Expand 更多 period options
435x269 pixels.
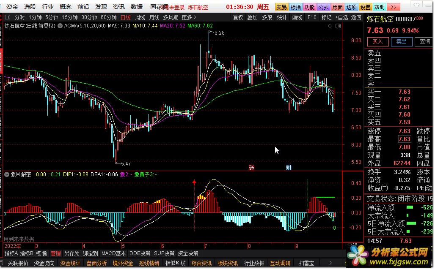point(189,17)
